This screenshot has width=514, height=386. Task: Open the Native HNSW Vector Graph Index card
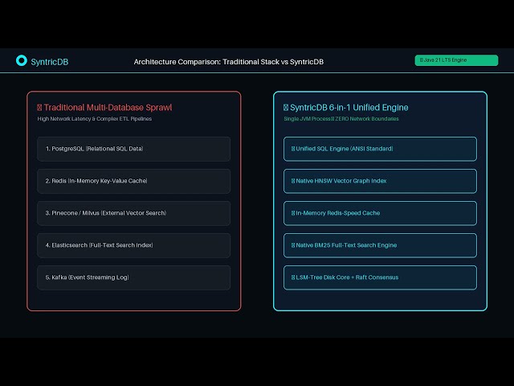point(380,181)
